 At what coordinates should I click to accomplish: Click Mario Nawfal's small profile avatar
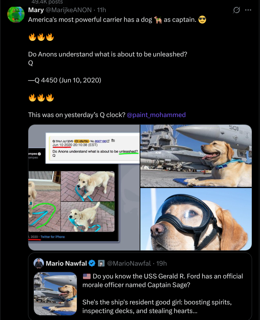pyautogui.click(x=39, y=263)
